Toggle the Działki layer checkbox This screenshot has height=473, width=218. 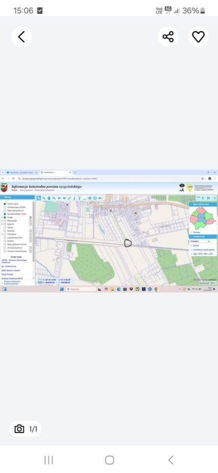tap(4, 217)
